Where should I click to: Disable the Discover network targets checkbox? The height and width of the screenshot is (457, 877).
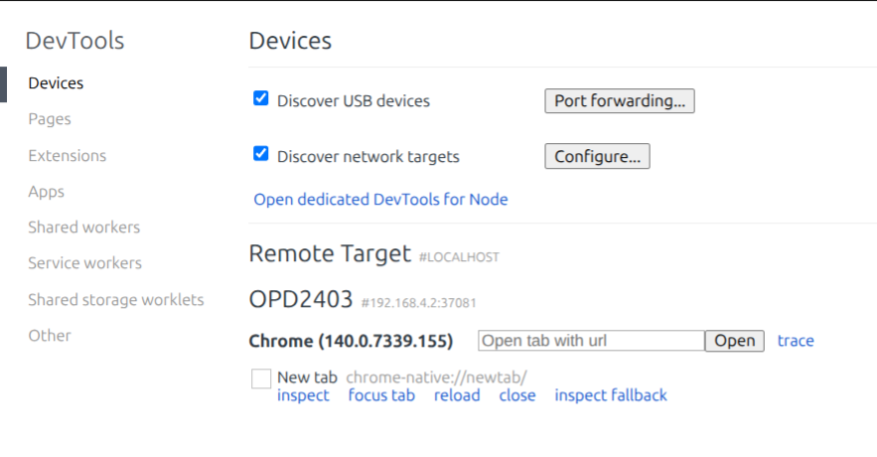[x=261, y=154]
